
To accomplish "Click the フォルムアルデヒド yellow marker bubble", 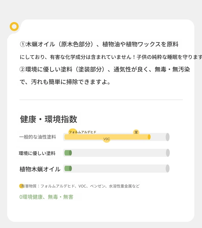I will (73, 132).
